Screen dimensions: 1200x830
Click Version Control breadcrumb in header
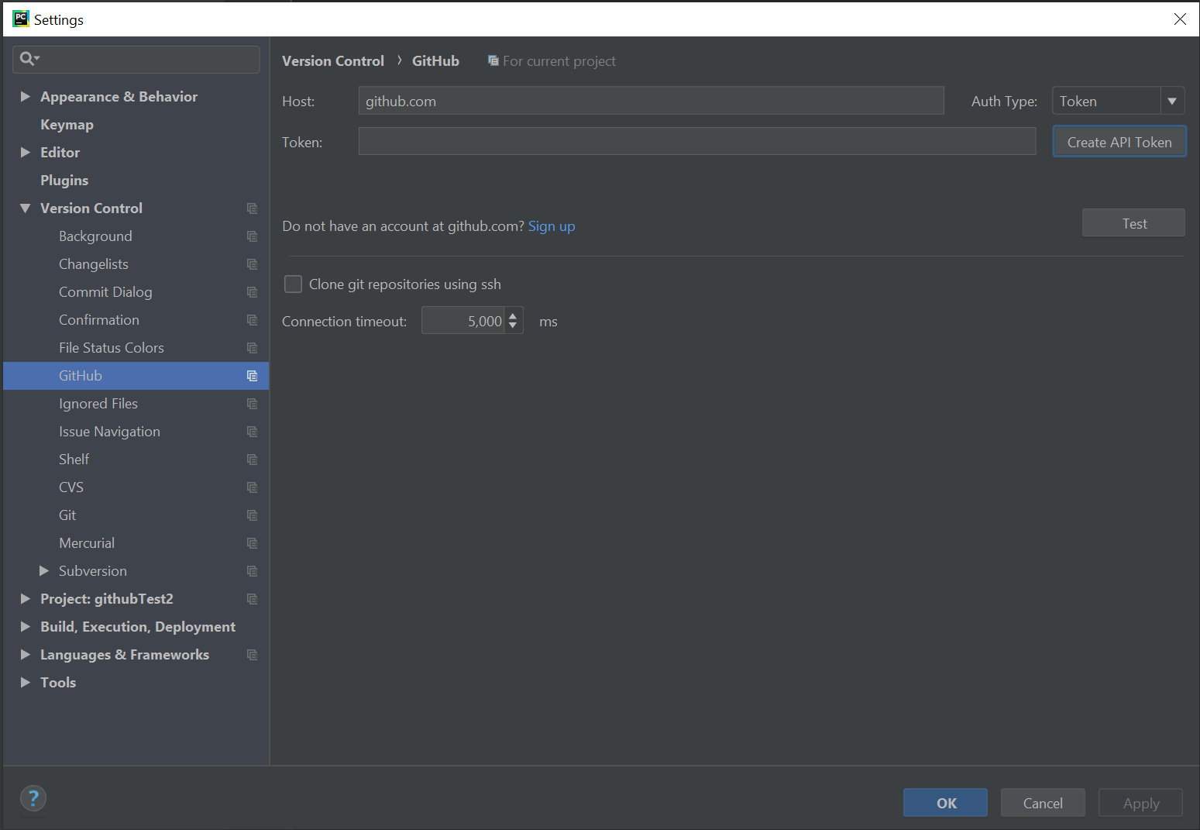(x=333, y=60)
